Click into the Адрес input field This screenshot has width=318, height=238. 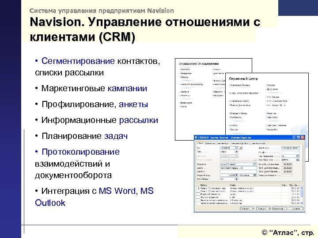click(x=238, y=168)
